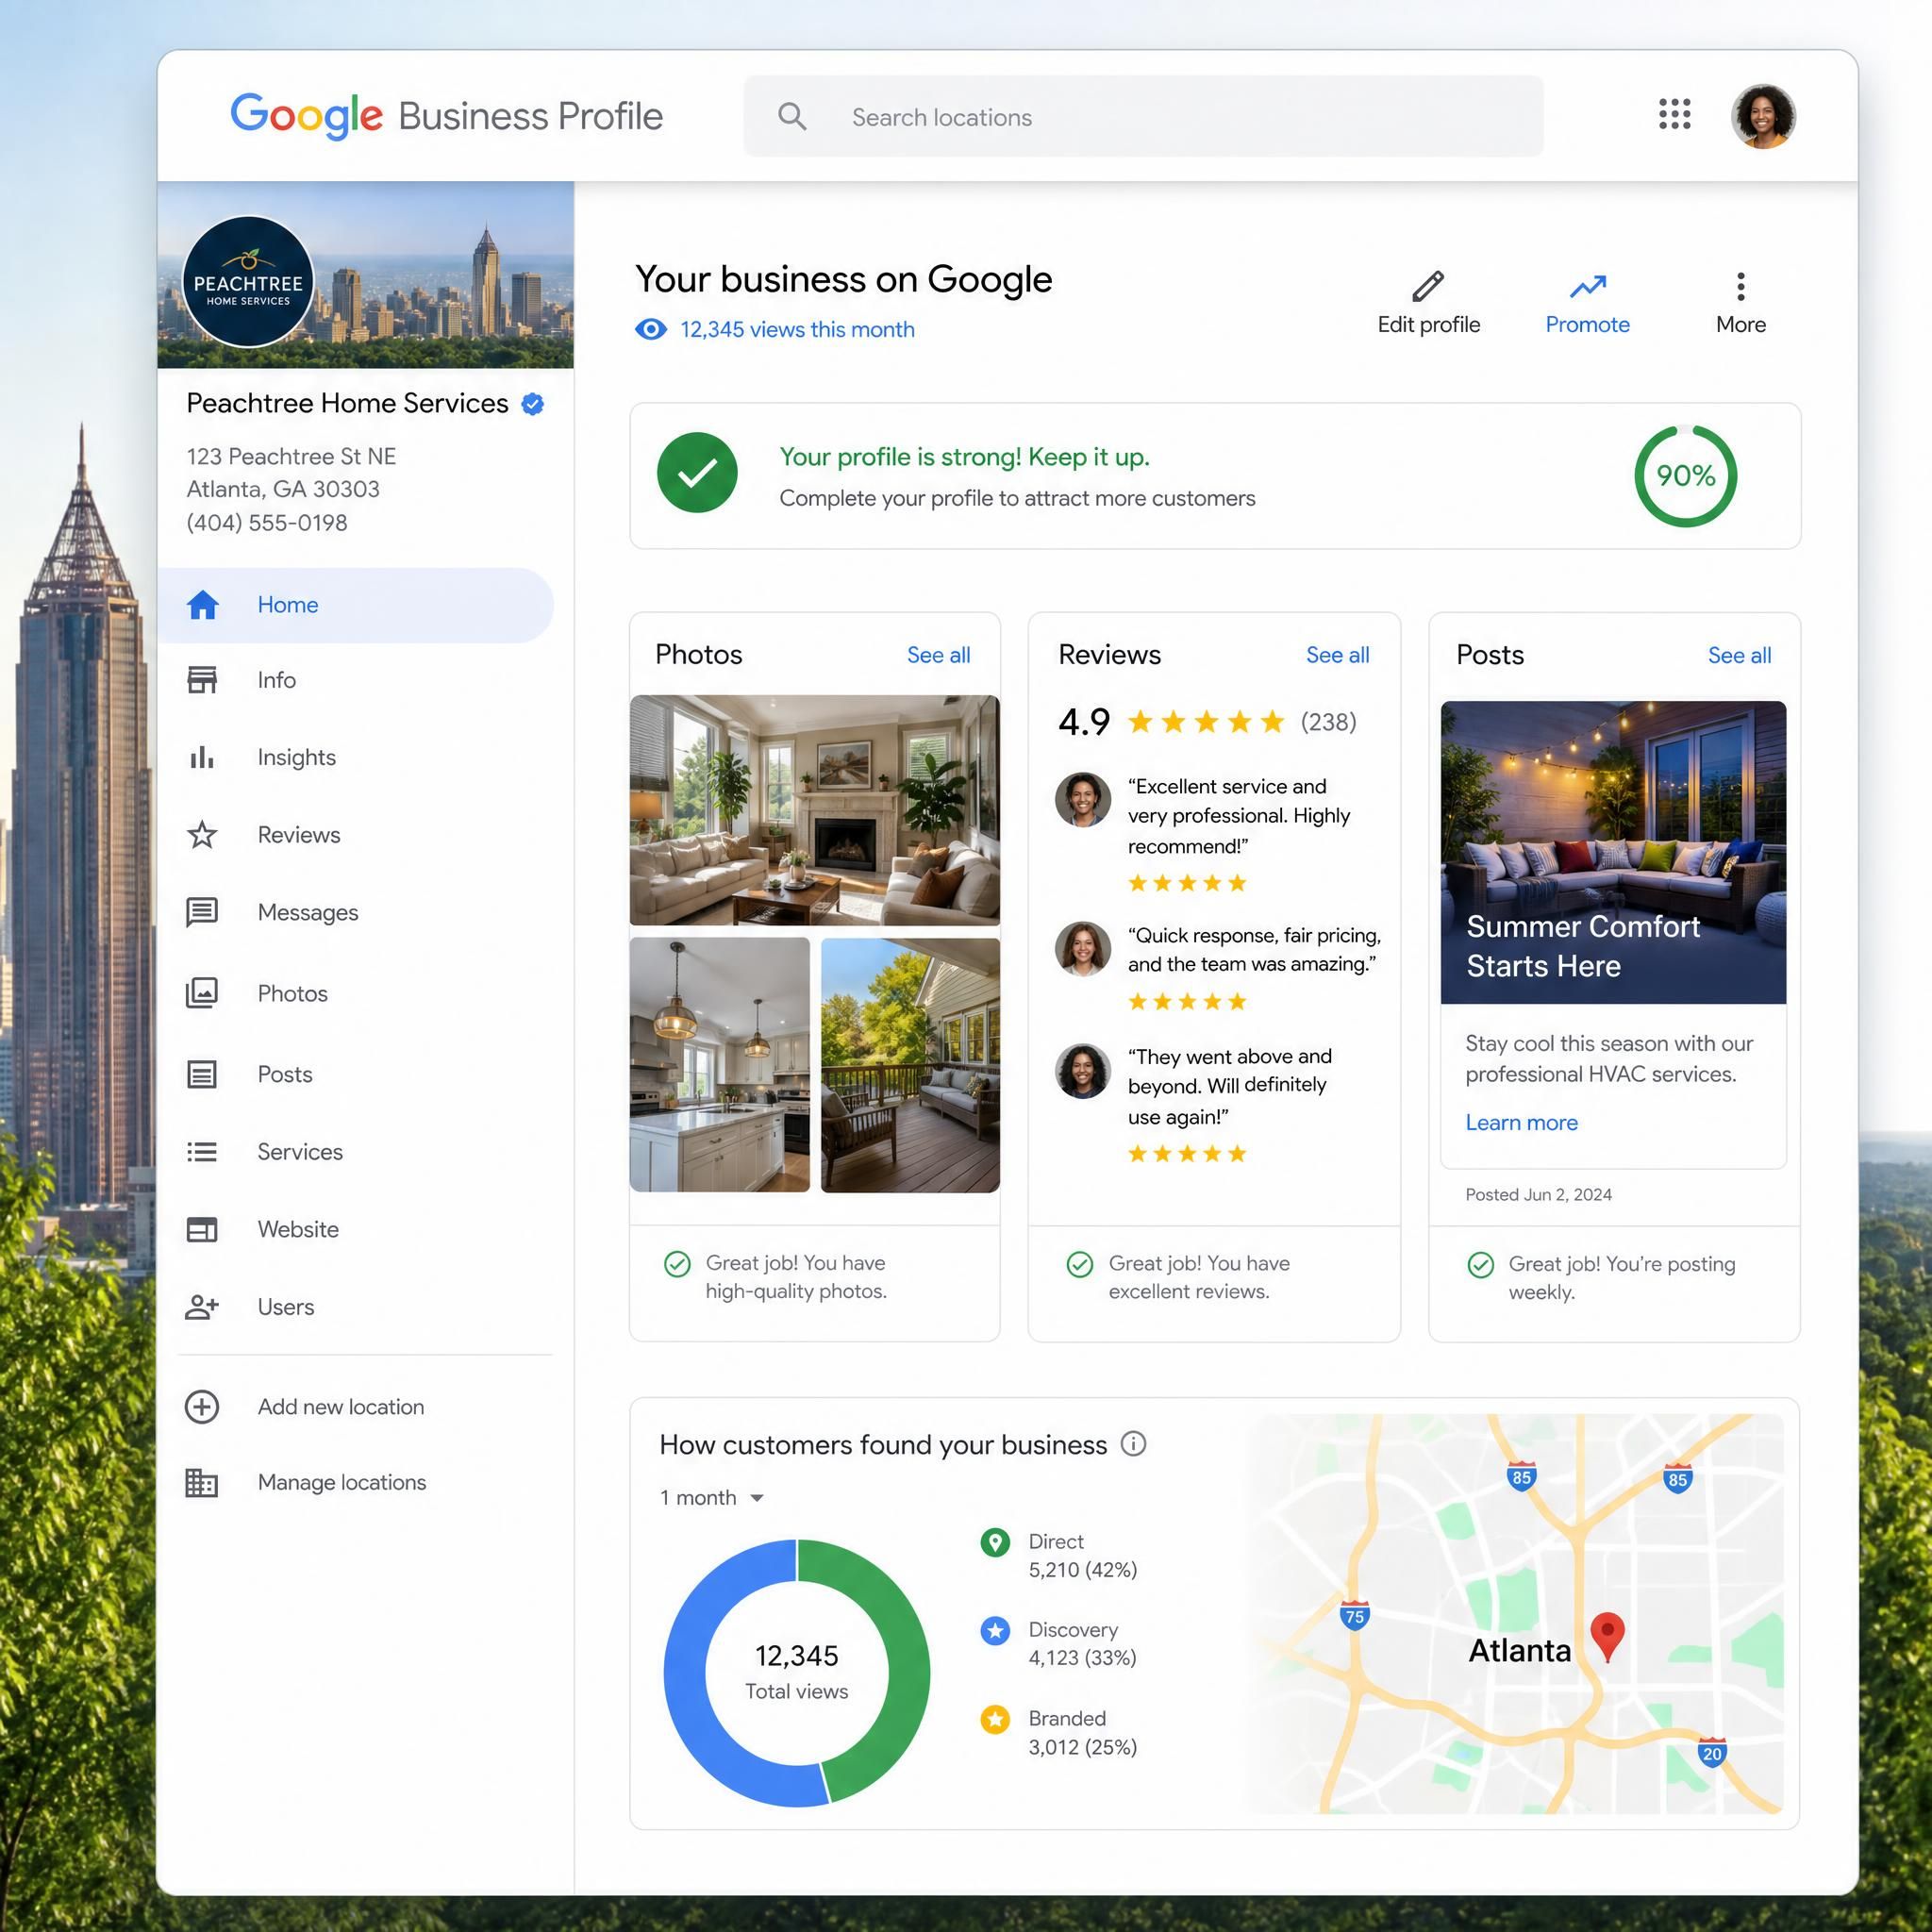Click the sidebar Posts document icon

click(202, 1074)
